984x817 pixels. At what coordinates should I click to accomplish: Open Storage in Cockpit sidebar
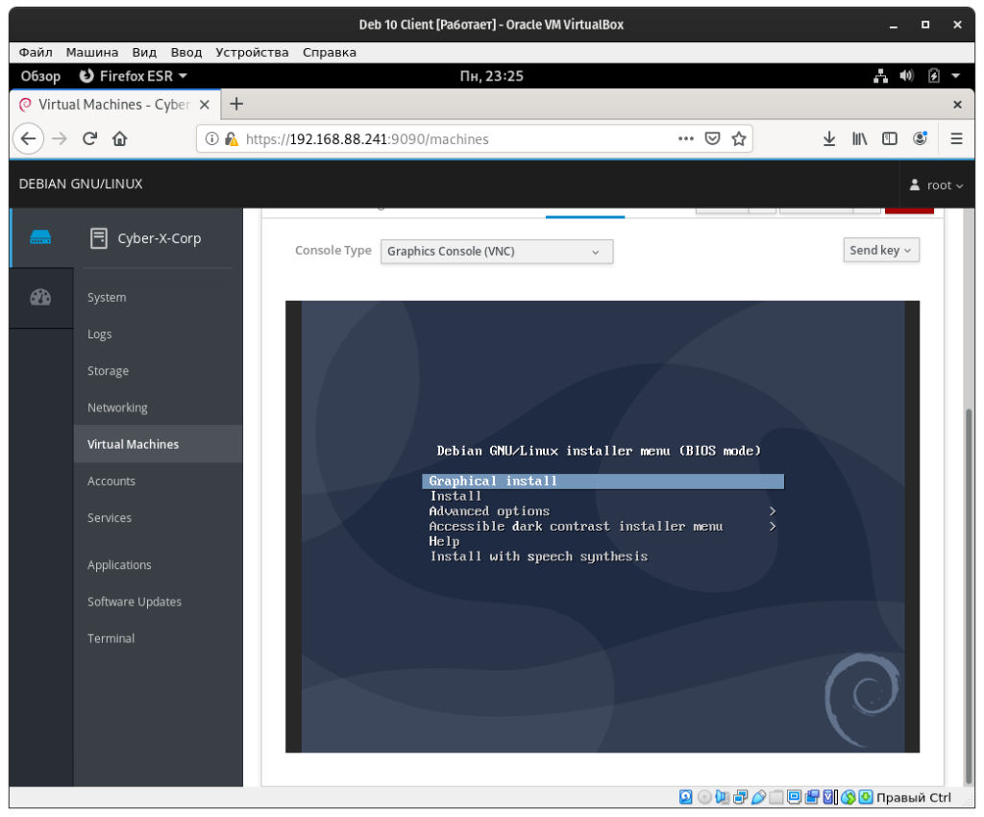tap(108, 371)
